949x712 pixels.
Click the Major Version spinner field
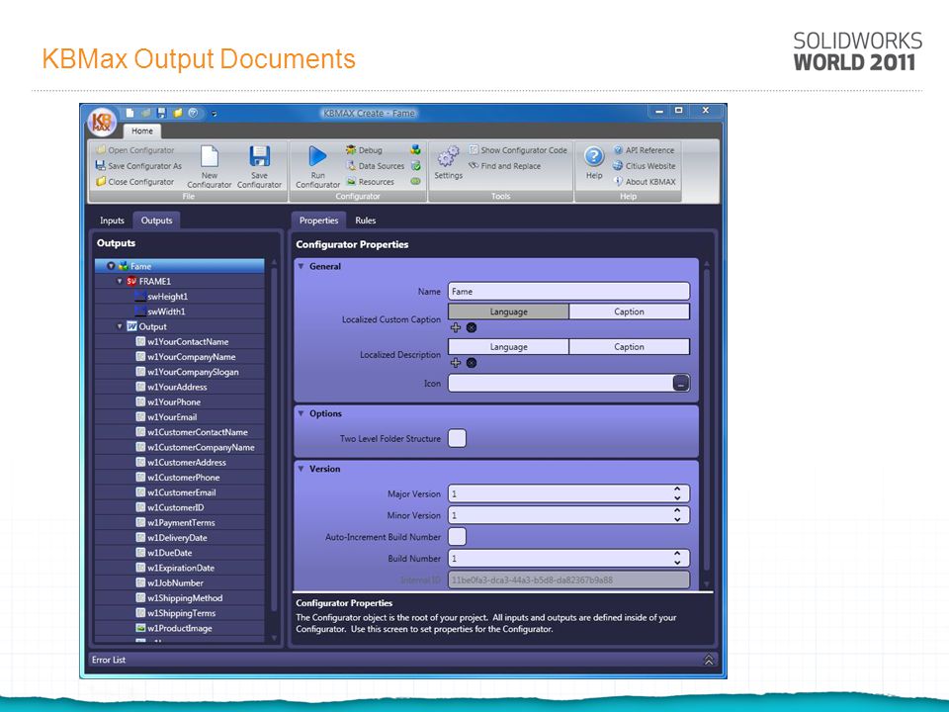569,493
